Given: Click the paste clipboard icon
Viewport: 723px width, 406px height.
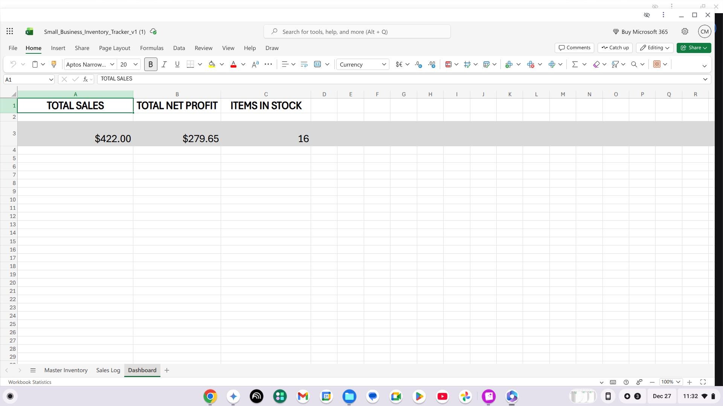Looking at the screenshot, I should 35,65.
